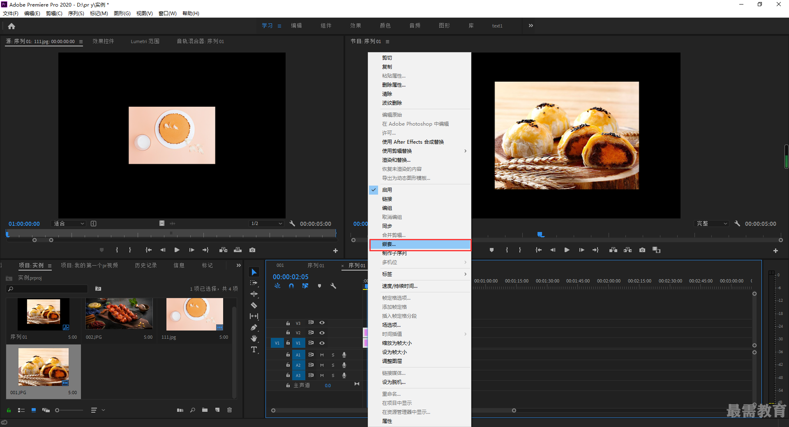Open project panel sort dropdown arrow
This screenshot has width=789, height=427.
click(x=103, y=410)
